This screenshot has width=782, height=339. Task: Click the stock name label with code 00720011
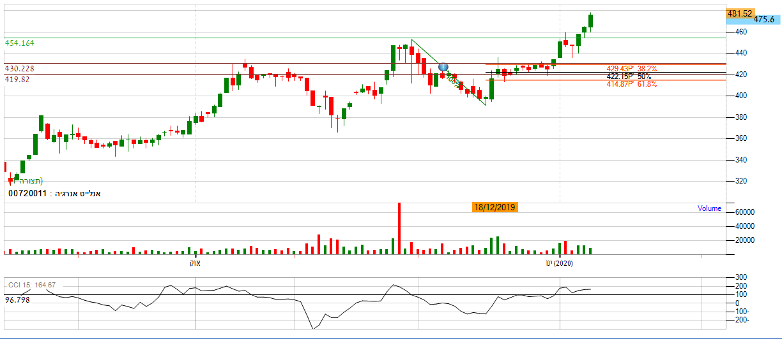(54, 192)
